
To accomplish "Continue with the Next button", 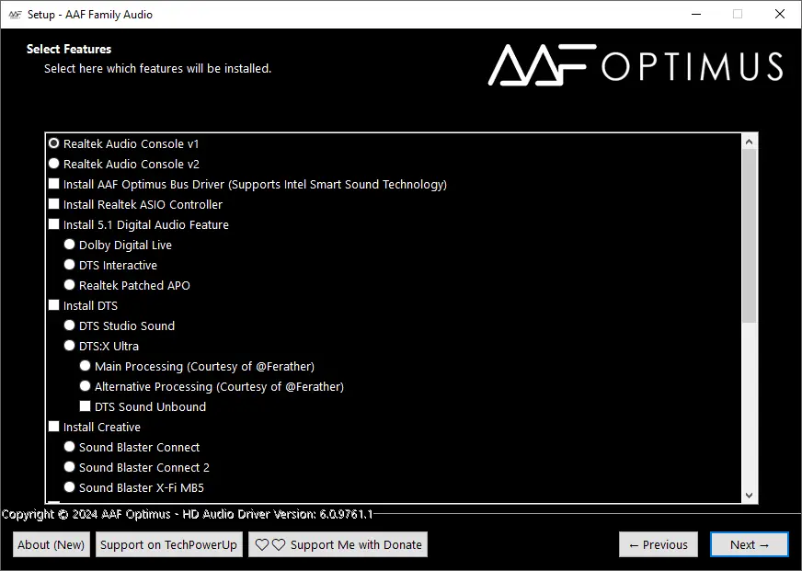I will pos(750,544).
